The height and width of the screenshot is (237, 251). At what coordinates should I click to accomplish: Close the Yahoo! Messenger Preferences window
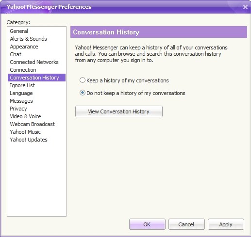[245, 7]
